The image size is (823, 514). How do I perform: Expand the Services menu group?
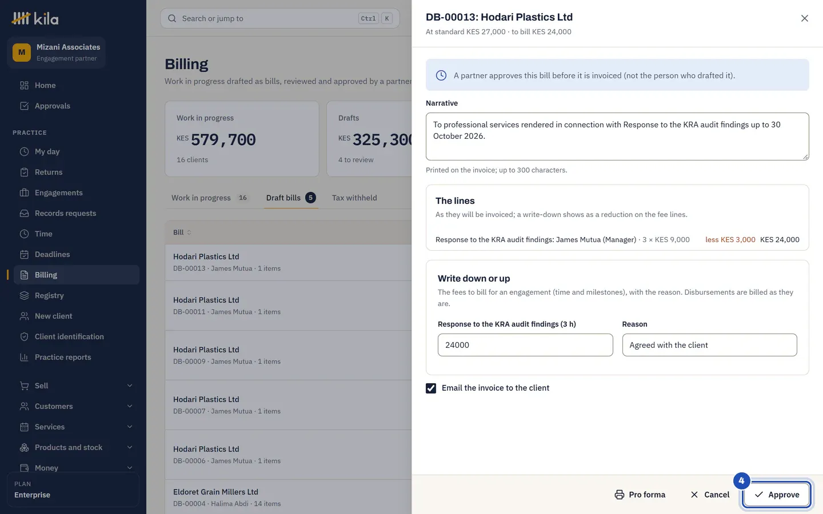(x=76, y=427)
